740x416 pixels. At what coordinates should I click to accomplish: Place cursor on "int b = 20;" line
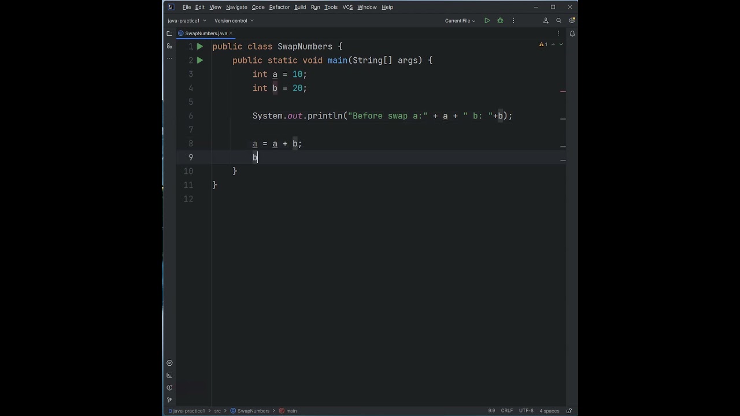280,88
